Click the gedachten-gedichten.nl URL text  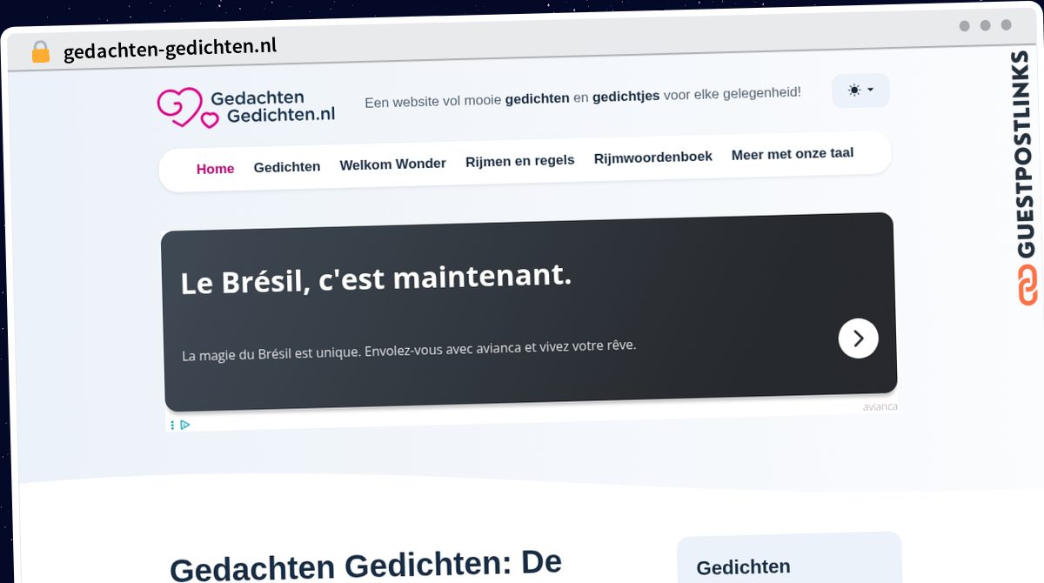170,47
